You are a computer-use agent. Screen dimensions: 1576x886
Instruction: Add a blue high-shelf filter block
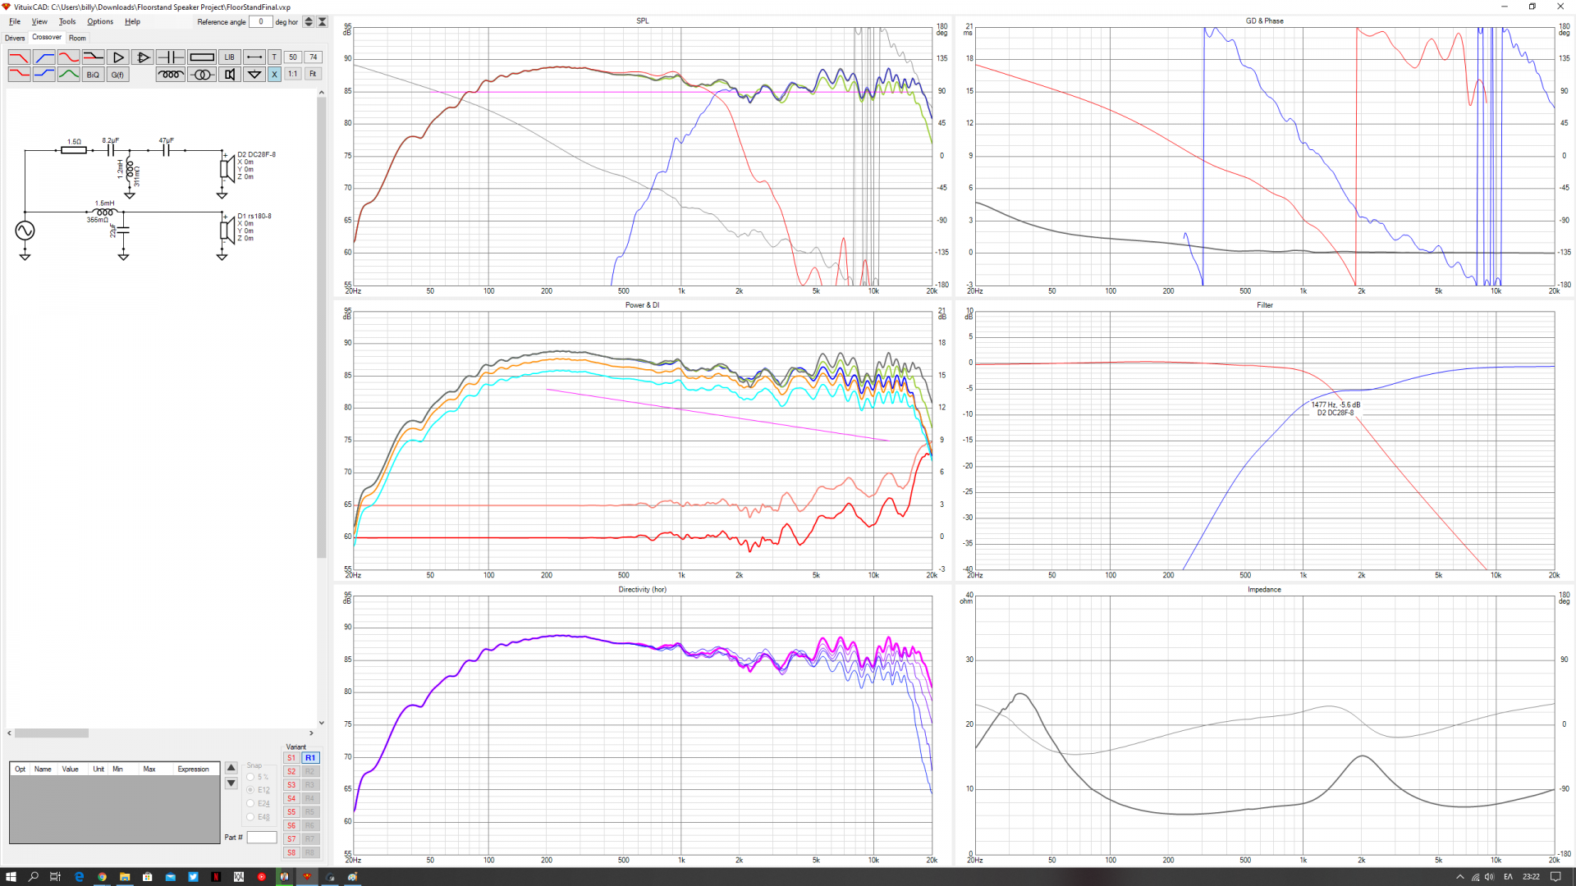(x=44, y=75)
